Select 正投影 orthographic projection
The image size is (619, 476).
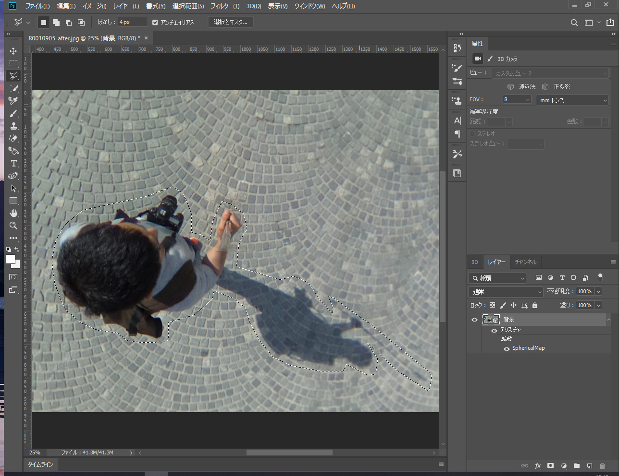pyautogui.click(x=556, y=87)
